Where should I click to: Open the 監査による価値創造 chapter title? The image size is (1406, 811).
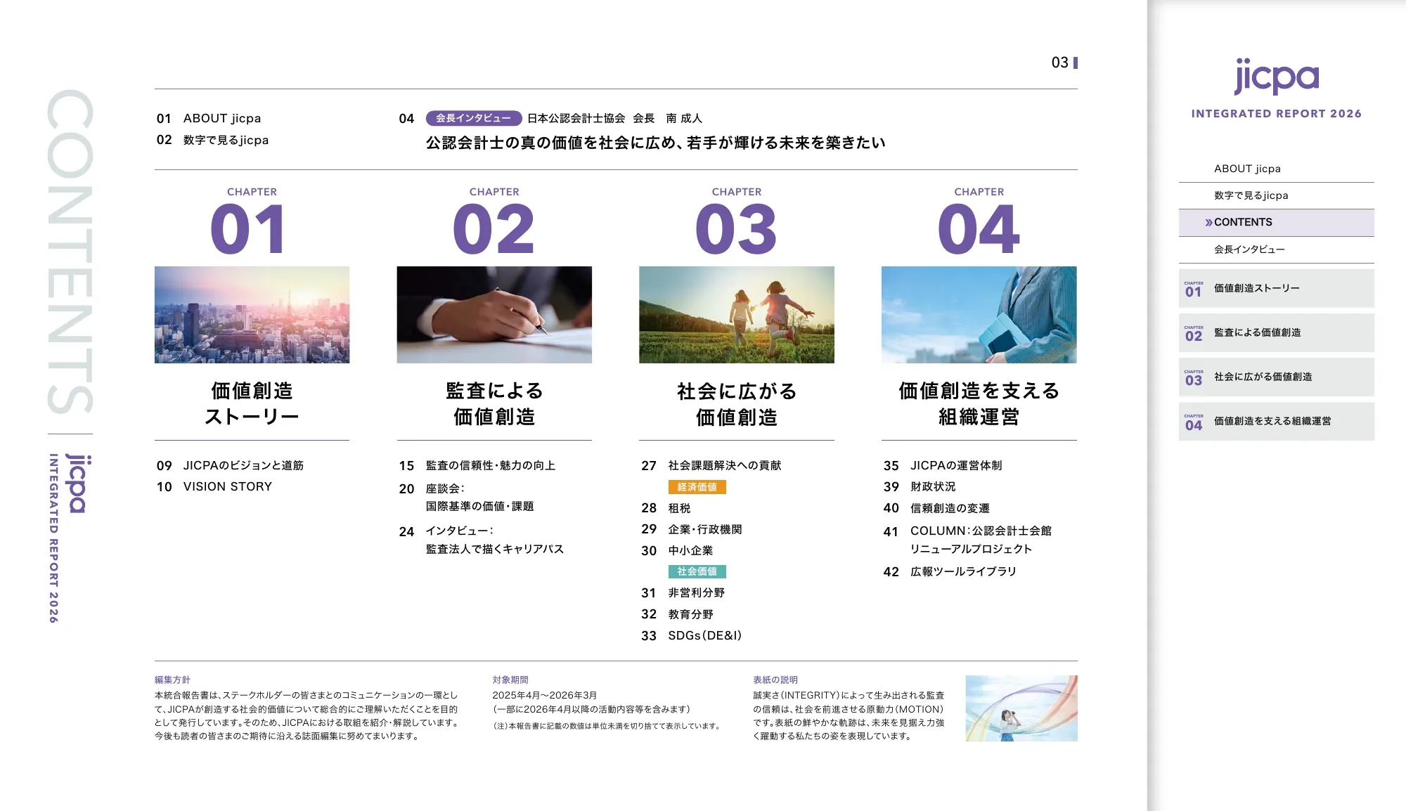pyautogui.click(x=494, y=403)
